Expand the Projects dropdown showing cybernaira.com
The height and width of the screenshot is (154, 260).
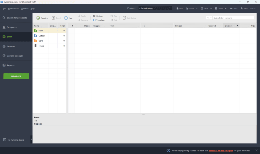[x=155, y=8]
